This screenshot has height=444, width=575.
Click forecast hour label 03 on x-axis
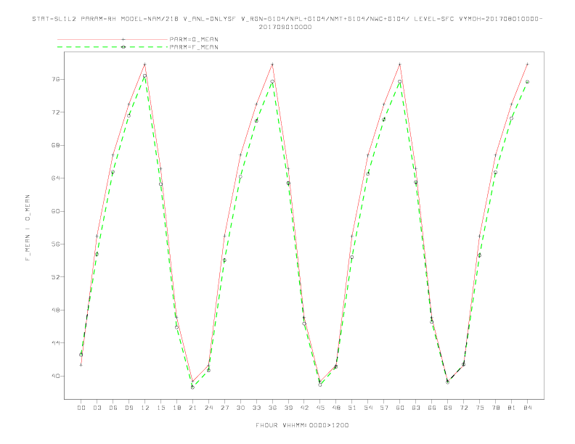tap(97, 408)
